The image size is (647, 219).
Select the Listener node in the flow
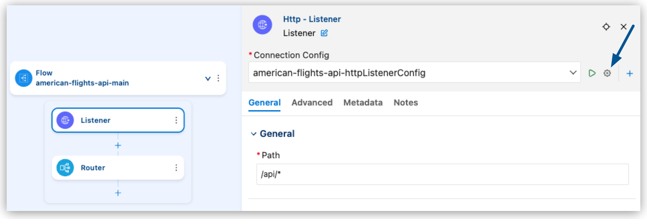pos(118,120)
